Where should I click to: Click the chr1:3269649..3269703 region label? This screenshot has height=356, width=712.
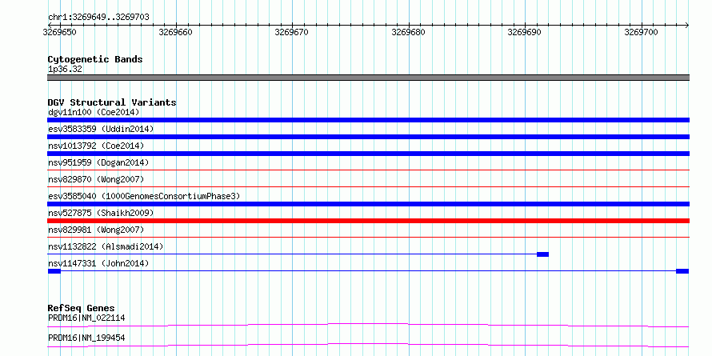tap(98, 18)
